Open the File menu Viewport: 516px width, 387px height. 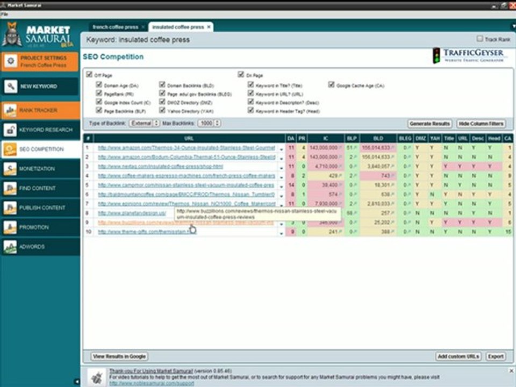pyautogui.click(x=4, y=15)
